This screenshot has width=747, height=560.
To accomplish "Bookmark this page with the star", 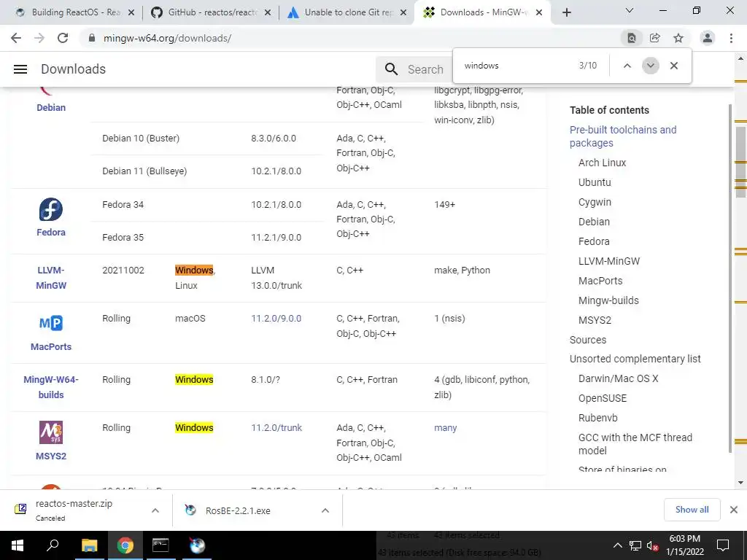I will [678, 38].
